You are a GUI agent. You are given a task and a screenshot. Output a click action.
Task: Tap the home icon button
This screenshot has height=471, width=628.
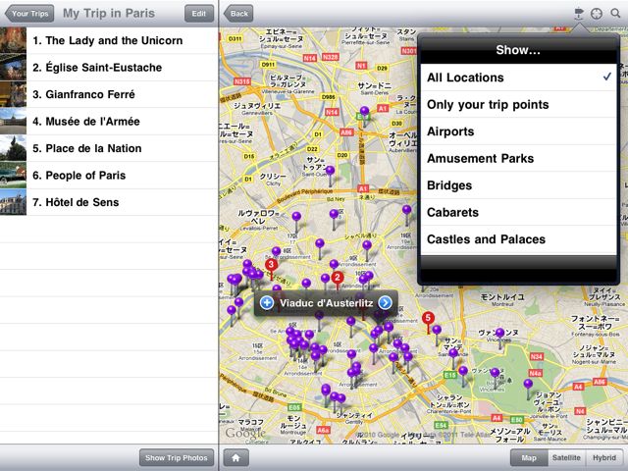click(235, 458)
